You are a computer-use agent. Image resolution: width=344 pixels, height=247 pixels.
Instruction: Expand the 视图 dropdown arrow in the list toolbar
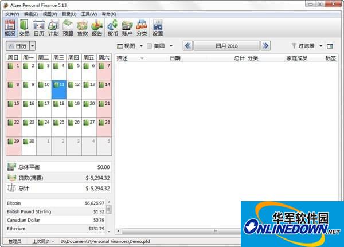pyautogui.click(x=141, y=46)
